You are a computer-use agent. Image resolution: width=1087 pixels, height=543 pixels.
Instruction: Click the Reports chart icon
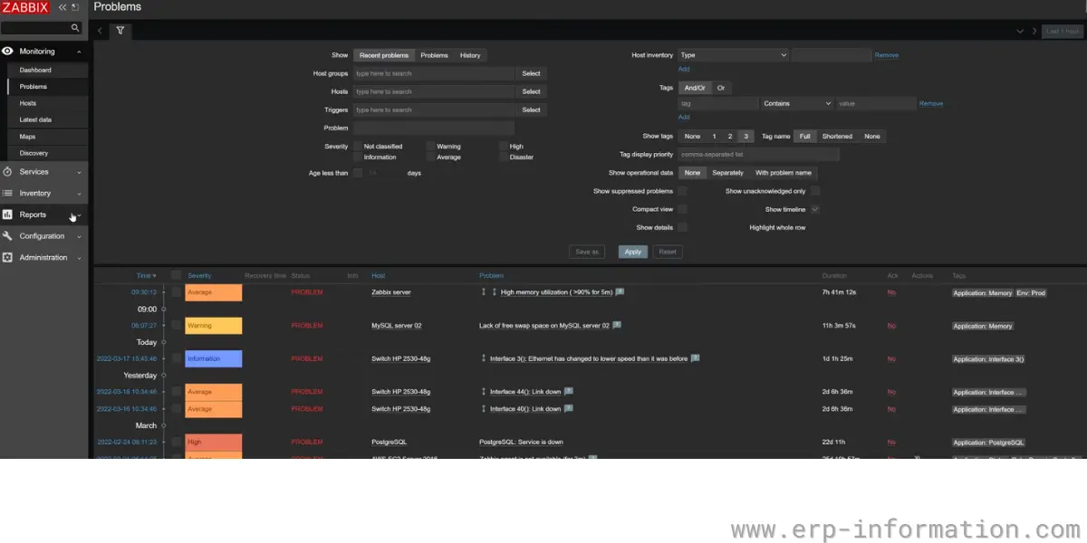[7, 214]
